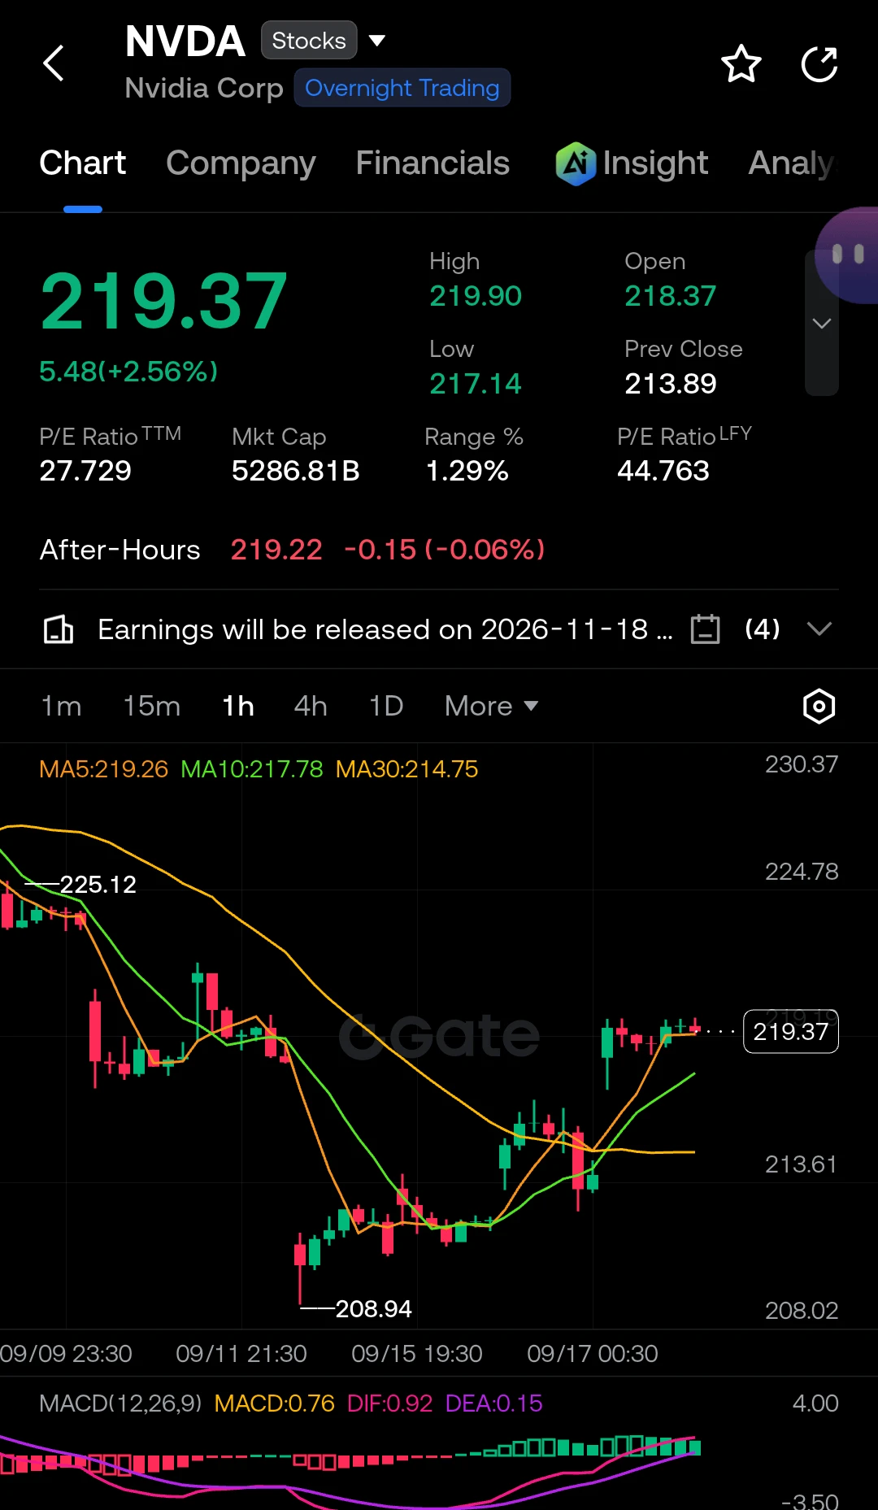Screen dimensions: 878x1510
Task: Switch to the Financials tab
Action: coord(432,163)
